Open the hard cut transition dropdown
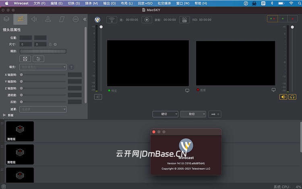 pos(165,114)
